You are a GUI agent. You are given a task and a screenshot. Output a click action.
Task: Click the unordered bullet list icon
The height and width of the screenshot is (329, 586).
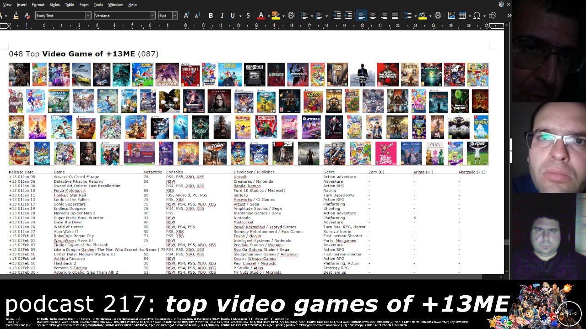(x=304, y=16)
